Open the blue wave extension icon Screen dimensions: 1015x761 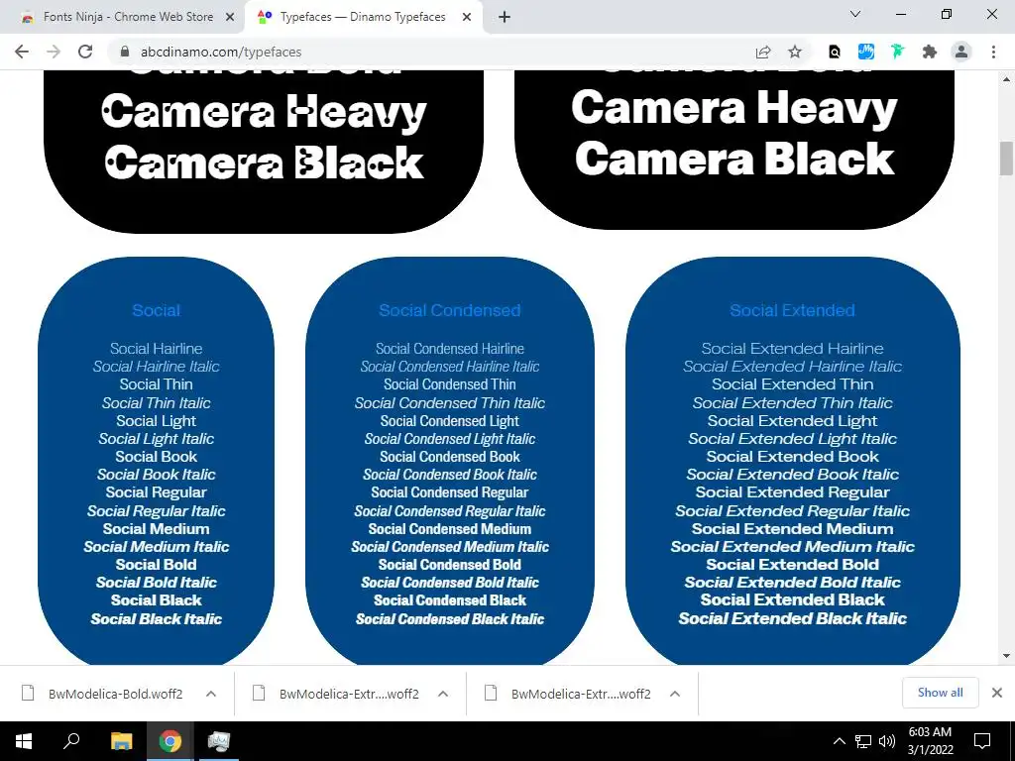point(866,52)
